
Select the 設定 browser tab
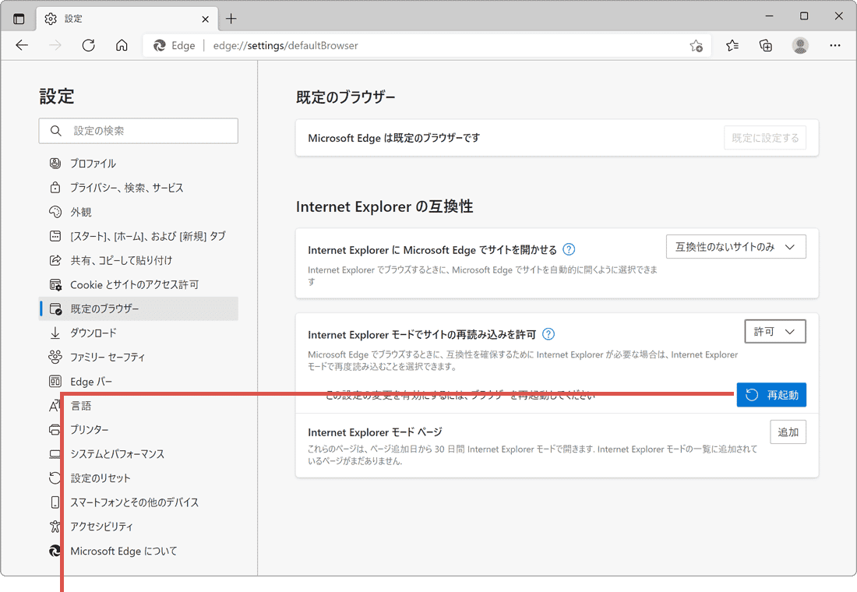127,19
